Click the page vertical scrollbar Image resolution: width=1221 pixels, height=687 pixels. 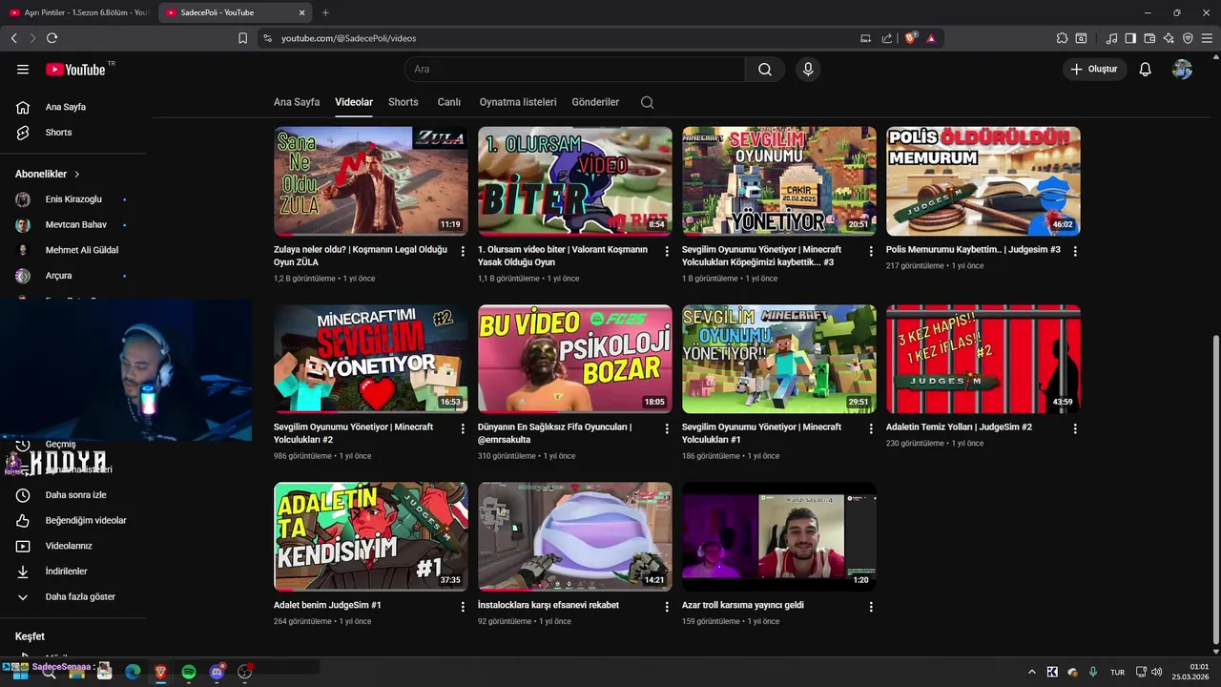[1214, 489]
